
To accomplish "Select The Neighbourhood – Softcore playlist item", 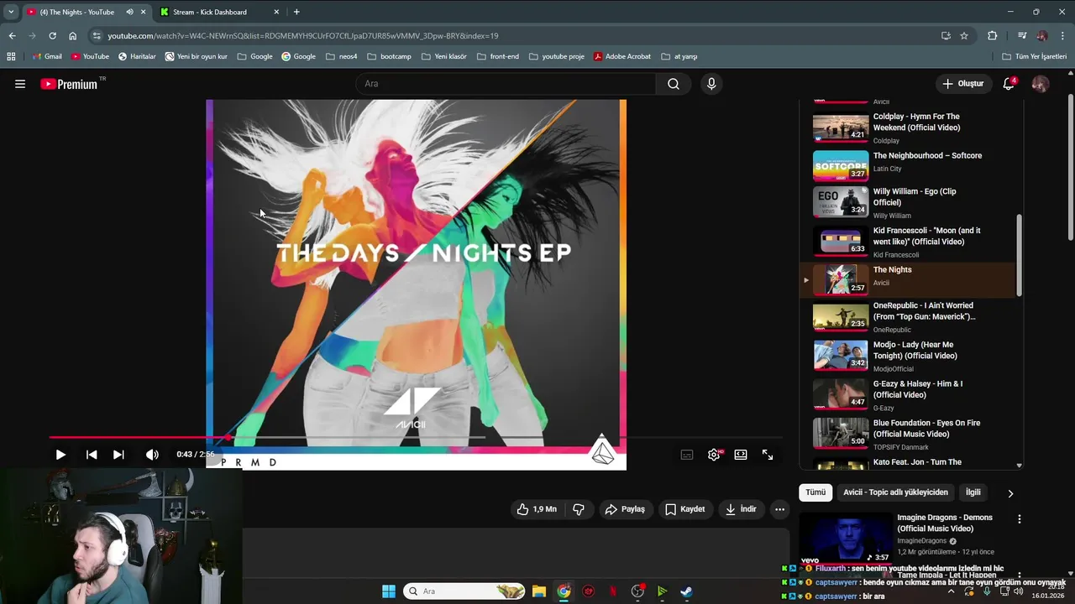I will pyautogui.click(x=910, y=165).
